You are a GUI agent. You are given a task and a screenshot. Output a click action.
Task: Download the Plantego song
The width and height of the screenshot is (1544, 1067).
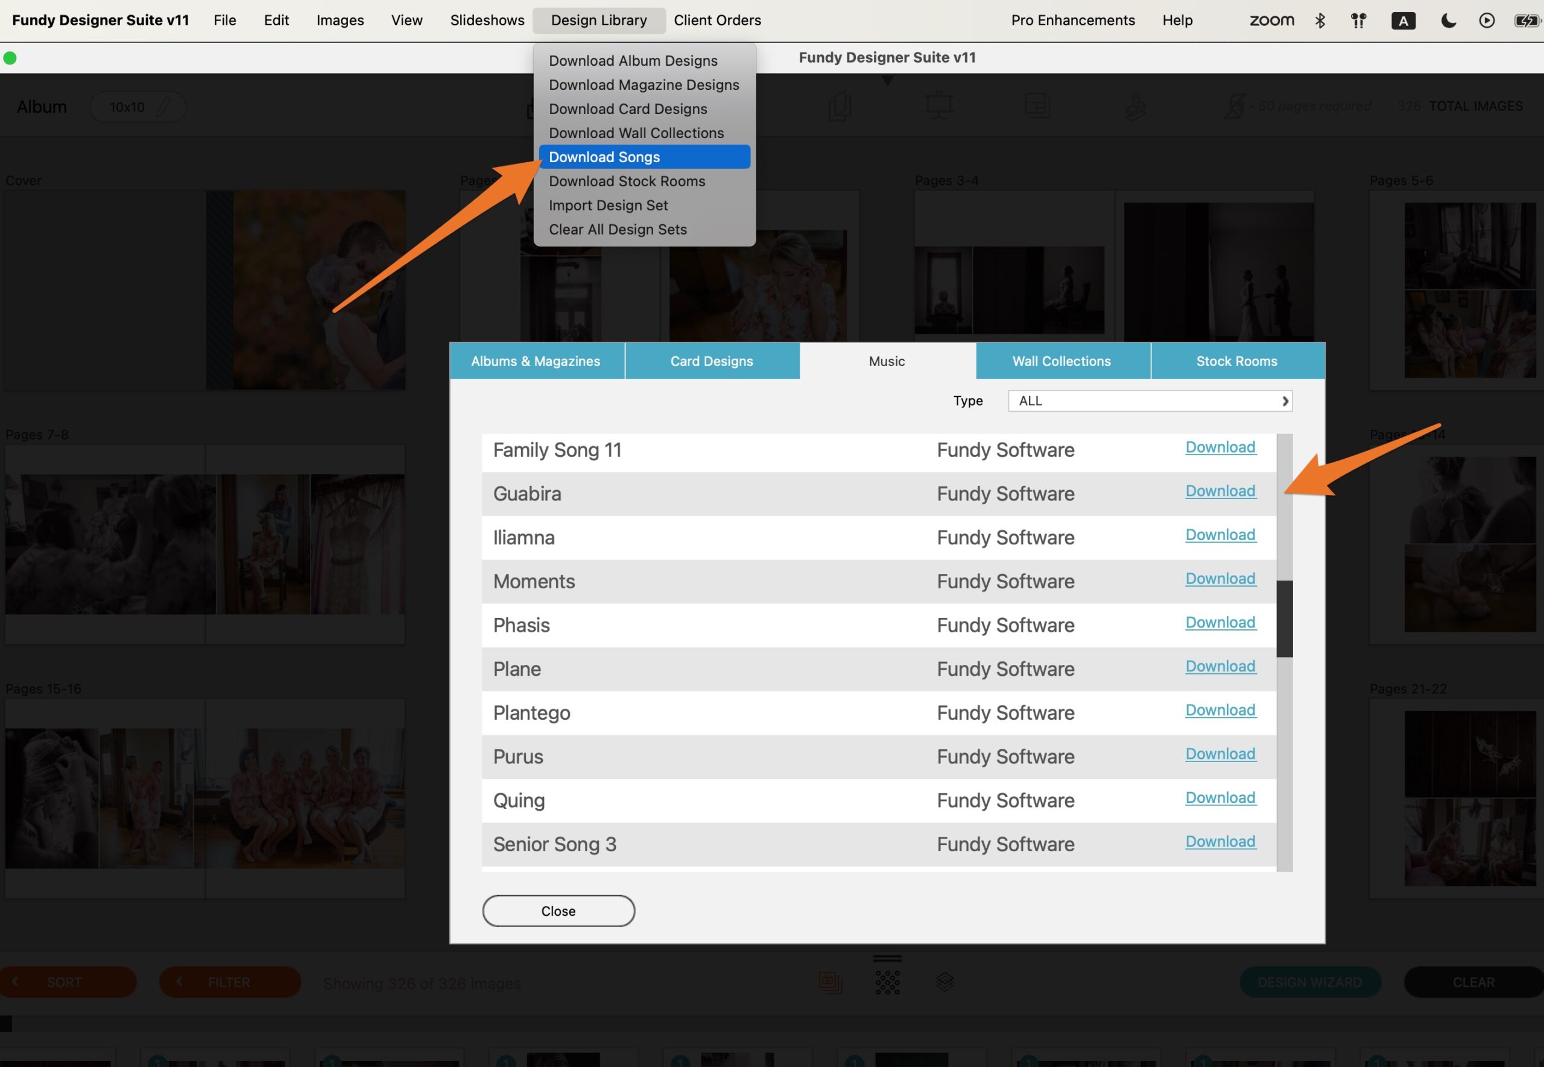tap(1220, 710)
